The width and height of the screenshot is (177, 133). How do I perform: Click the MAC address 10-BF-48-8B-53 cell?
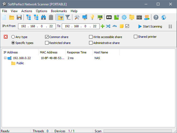[x=53, y=58]
